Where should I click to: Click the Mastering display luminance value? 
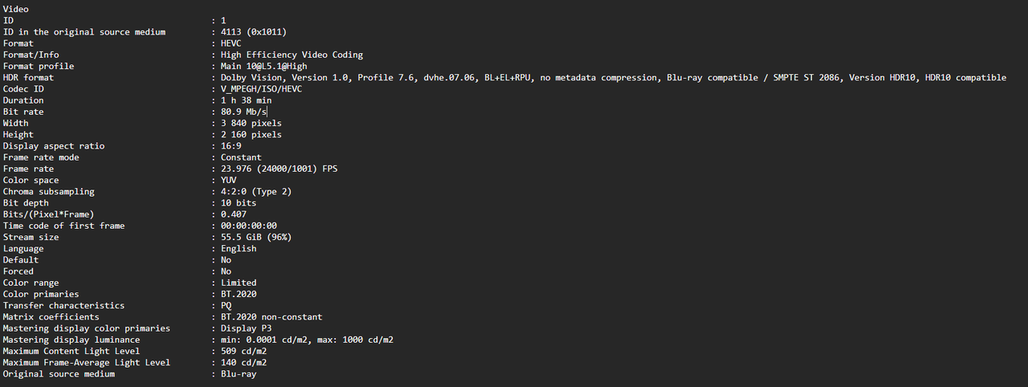click(308, 340)
